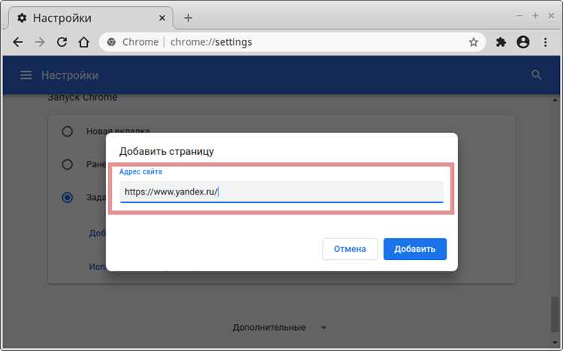Open the settings hamburger menu
Screen dimensions: 563x351
[26, 75]
